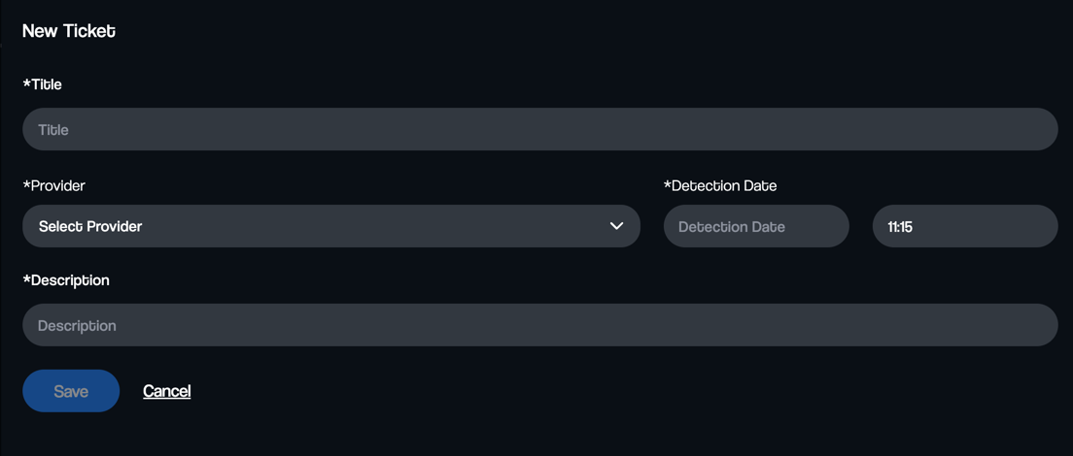Click the 'Select Provider' placeholder text
Screen dimensions: 1073x456
point(90,226)
